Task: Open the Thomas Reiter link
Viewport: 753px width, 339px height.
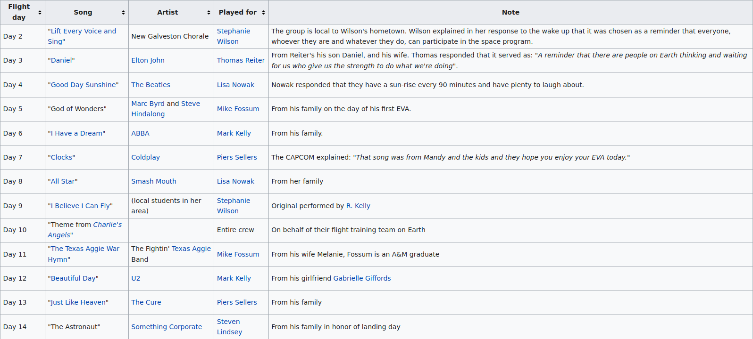Action: pos(241,60)
